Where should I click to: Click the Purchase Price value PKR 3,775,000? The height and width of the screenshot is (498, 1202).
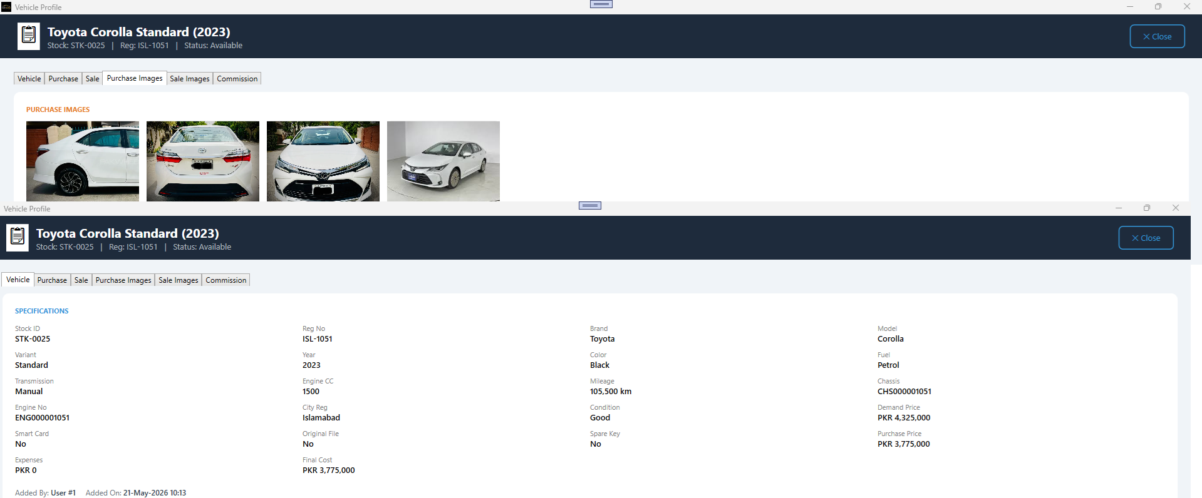point(904,444)
